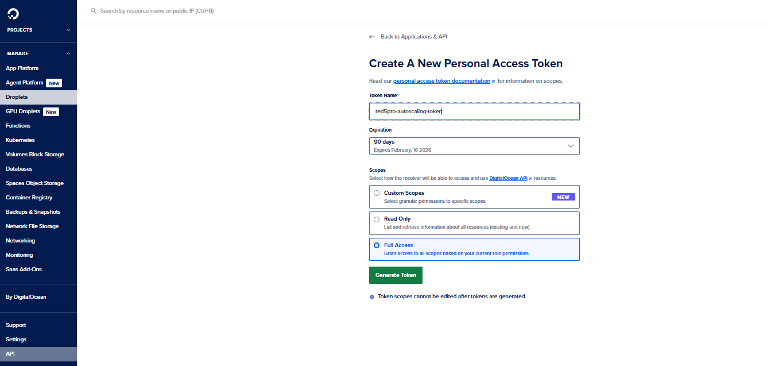Screen dimensions: 767x366
Task: Open the Droplets page from sidebar
Action: [16, 97]
